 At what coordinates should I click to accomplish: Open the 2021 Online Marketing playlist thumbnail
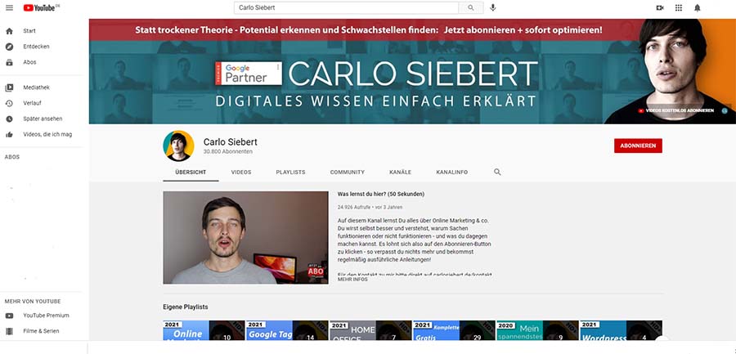pos(204,330)
